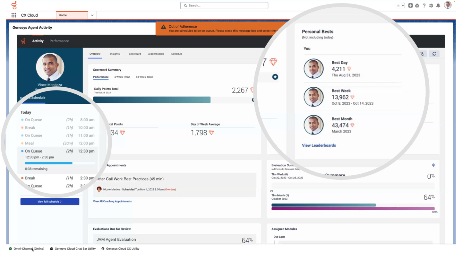Click the global actions plus icon
The width and height of the screenshot is (462, 260).
coord(410,5)
